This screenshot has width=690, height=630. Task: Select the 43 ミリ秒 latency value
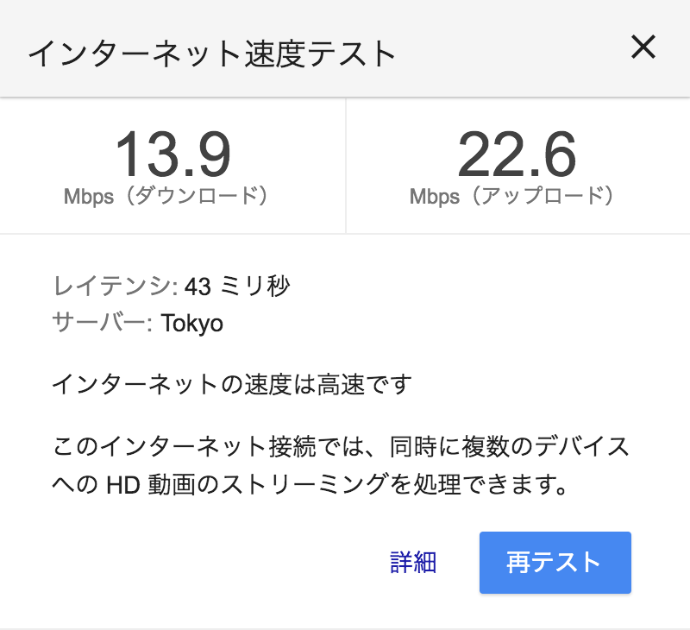point(237,287)
